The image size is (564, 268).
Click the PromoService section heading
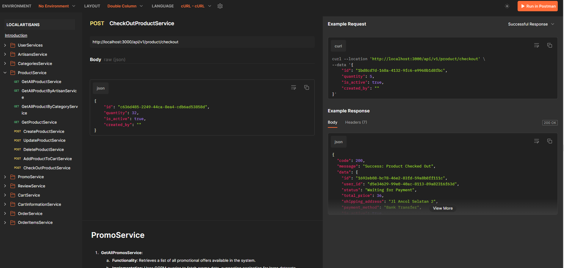[x=118, y=235]
